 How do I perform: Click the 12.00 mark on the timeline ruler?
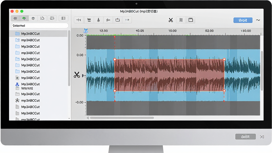pyautogui.click(x=104, y=31)
